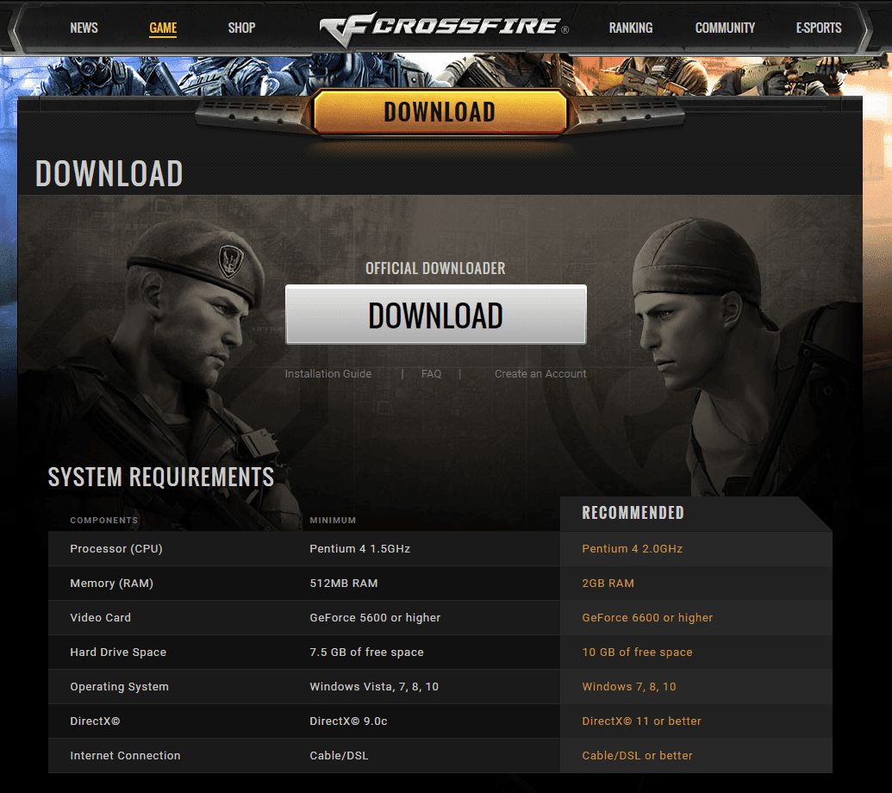Select Cable/DSL or better cell
The width and height of the screenshot is (892, 793).
click(637, 755)
